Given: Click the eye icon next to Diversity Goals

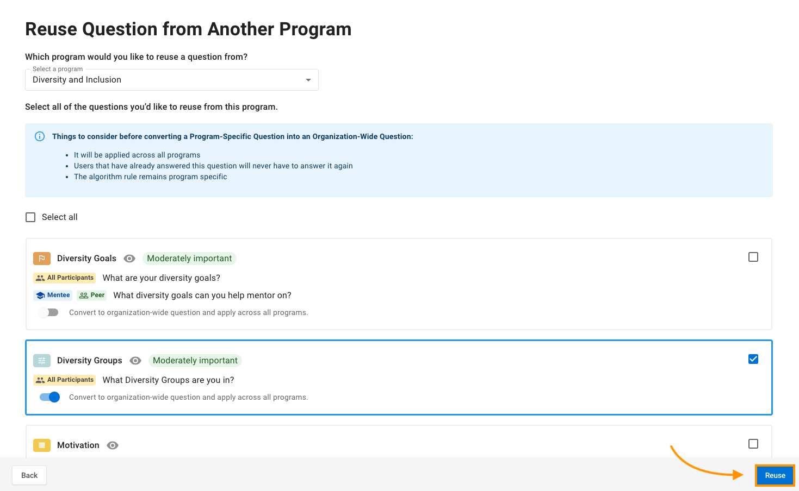Looking at the screenshot, I should pos(129,259).
